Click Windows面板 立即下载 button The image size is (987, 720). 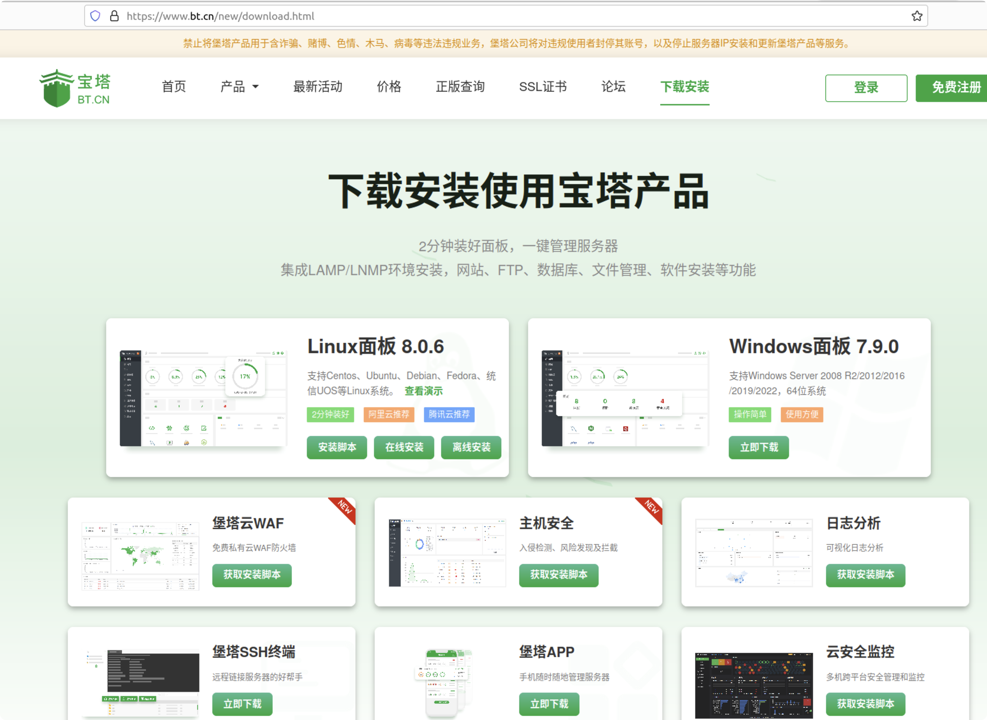point(759,447)
